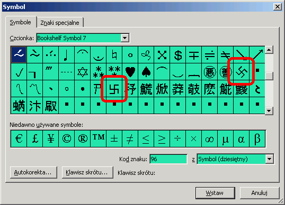This screenshot has width=285, height=205.
Task: Pick the up-right diagonal arrow symbol
Action: click(x=257, y=54)
